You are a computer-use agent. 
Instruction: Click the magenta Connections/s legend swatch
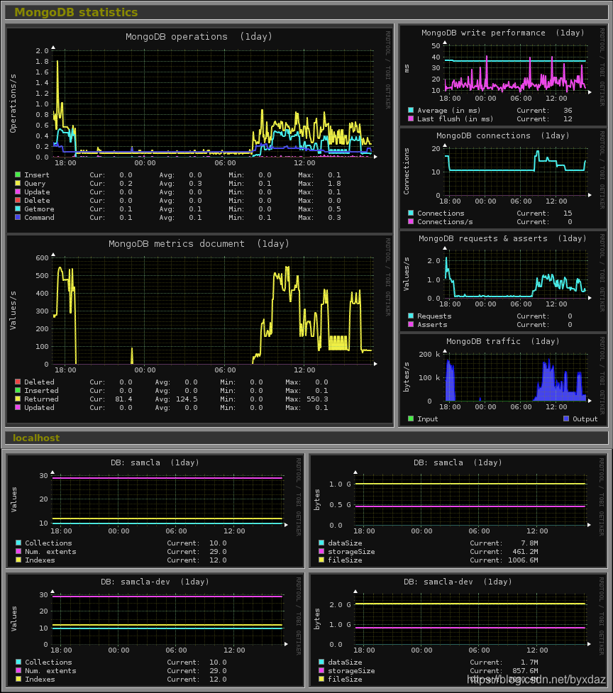(x=411, y=222)
